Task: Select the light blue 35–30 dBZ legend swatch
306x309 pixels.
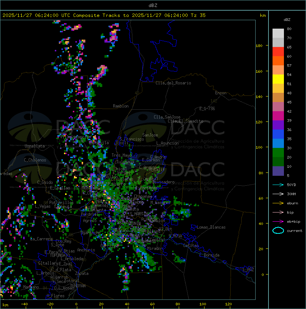Action: 278,143
